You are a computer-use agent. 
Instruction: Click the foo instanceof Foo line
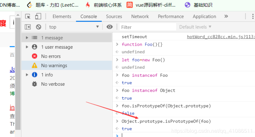point(145,75)
